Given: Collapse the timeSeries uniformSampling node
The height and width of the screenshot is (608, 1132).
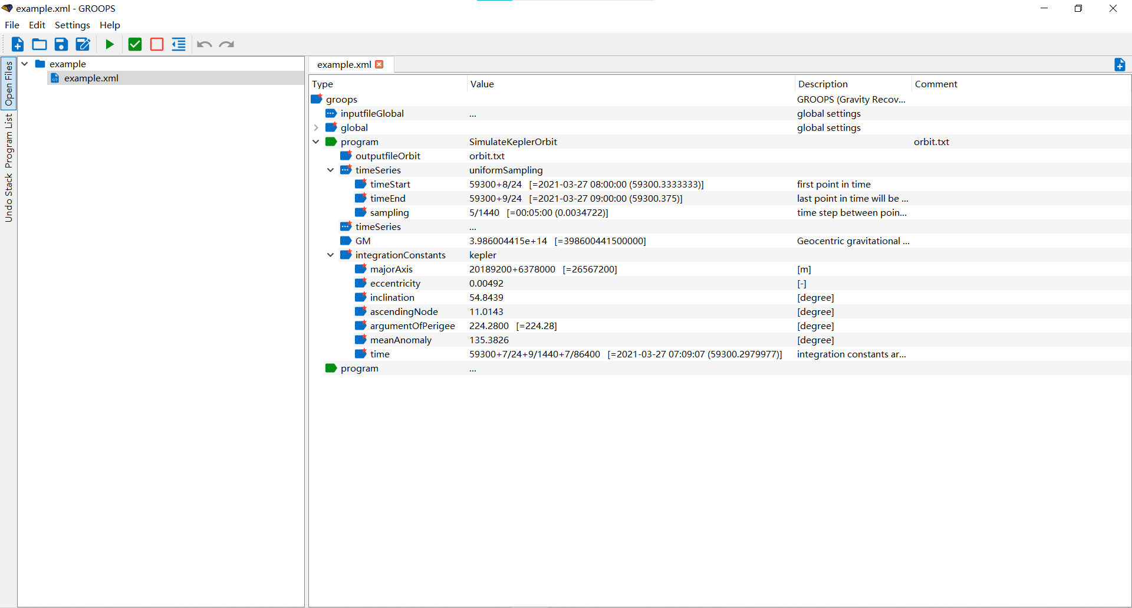Looking at the screenshot, I should tap(331, 170).
